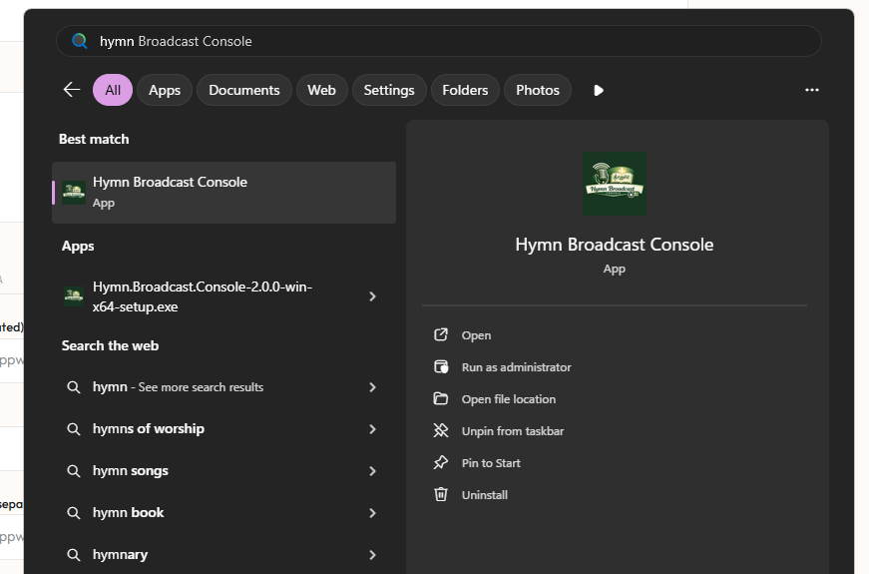Click the Run as administrator shield icon
869x574 pixels.
pos(441,366)
